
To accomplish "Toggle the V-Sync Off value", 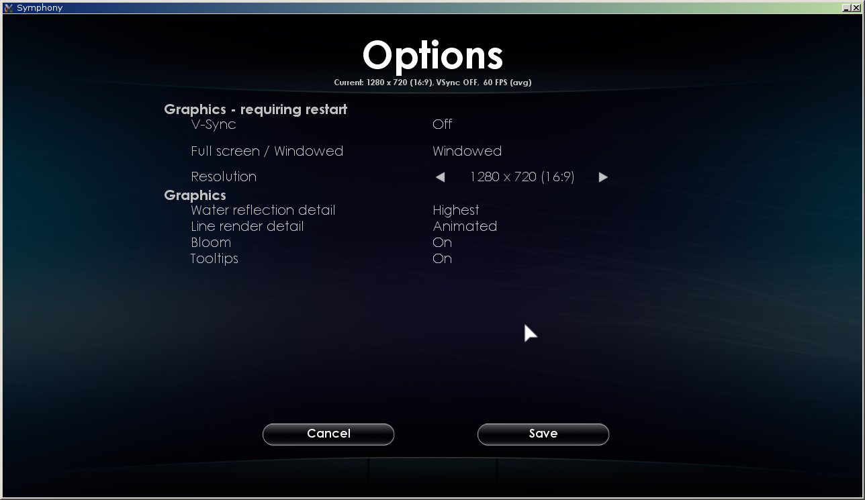I will [x=443, y=124].
